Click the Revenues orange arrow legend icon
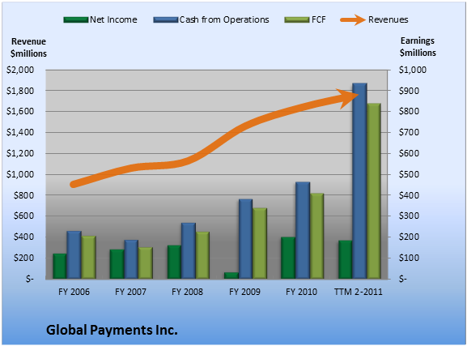 point(353,20)
